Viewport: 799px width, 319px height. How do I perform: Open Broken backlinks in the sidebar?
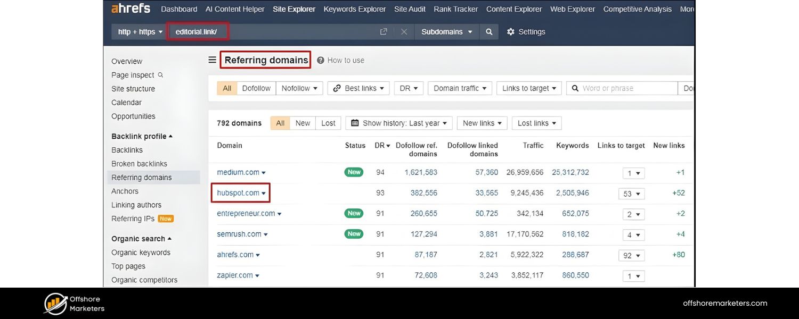(139, 164)
